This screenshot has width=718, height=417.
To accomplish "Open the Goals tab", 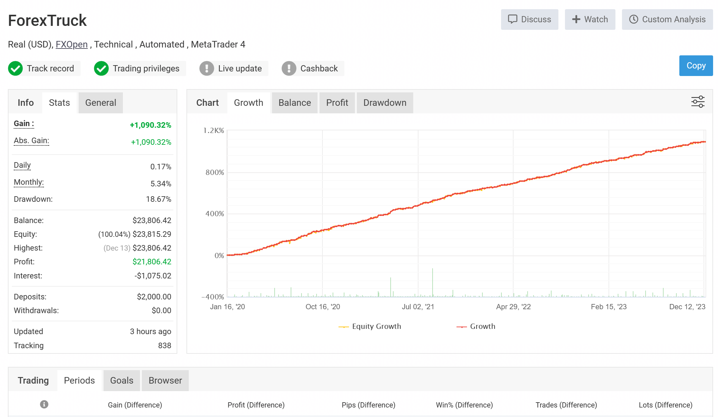I will point(122,380).
